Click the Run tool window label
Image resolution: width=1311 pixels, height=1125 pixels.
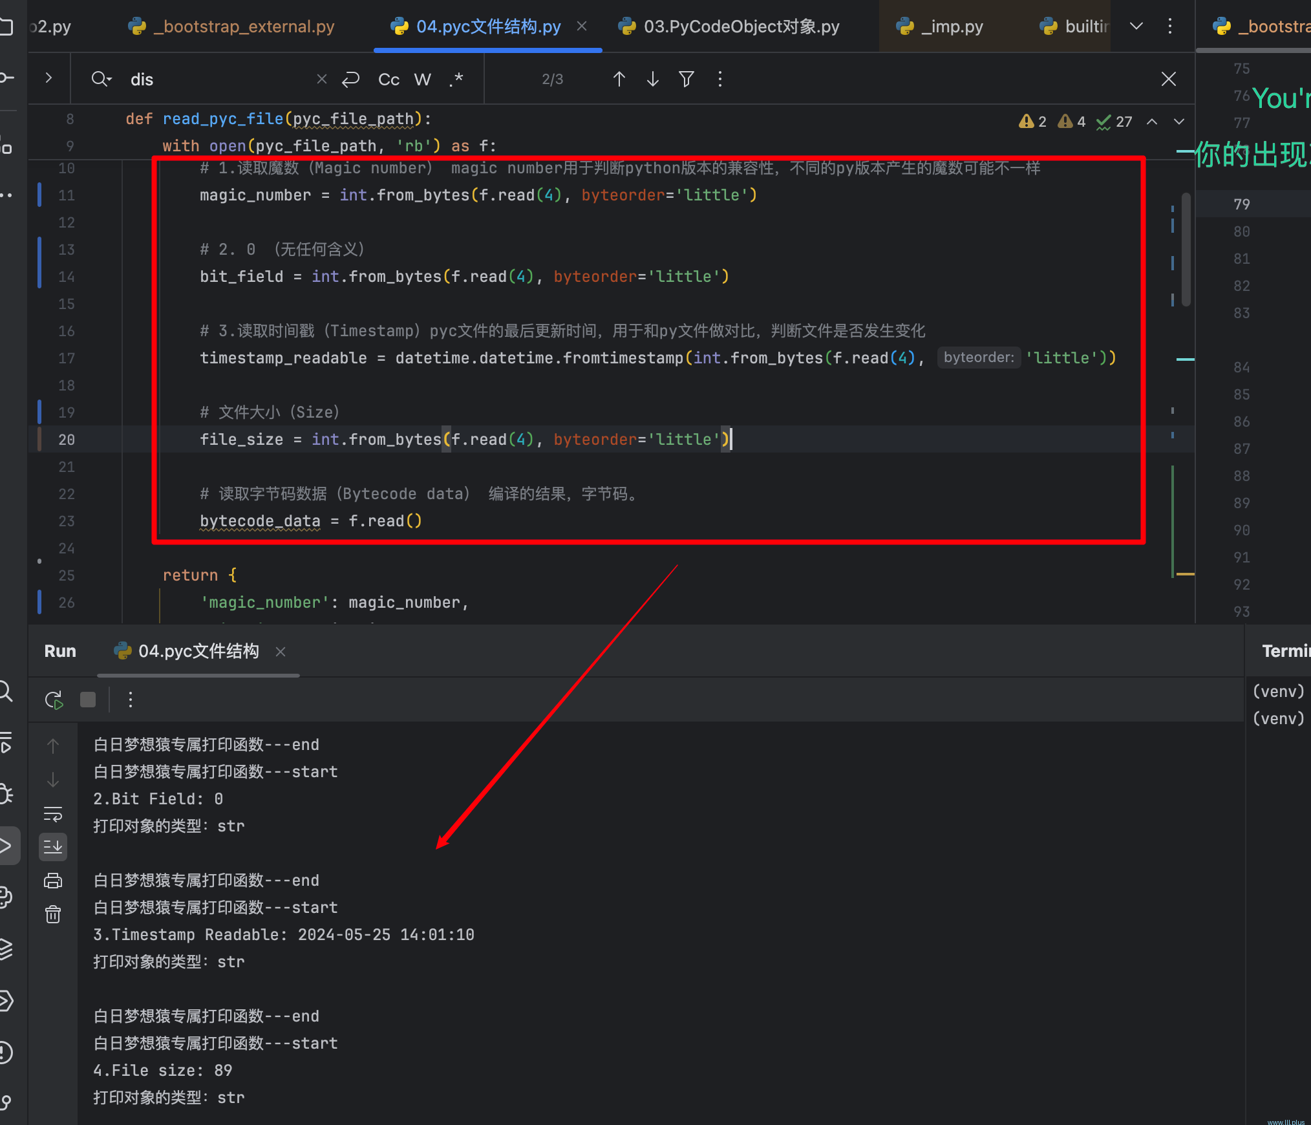(x=60, y=651)
